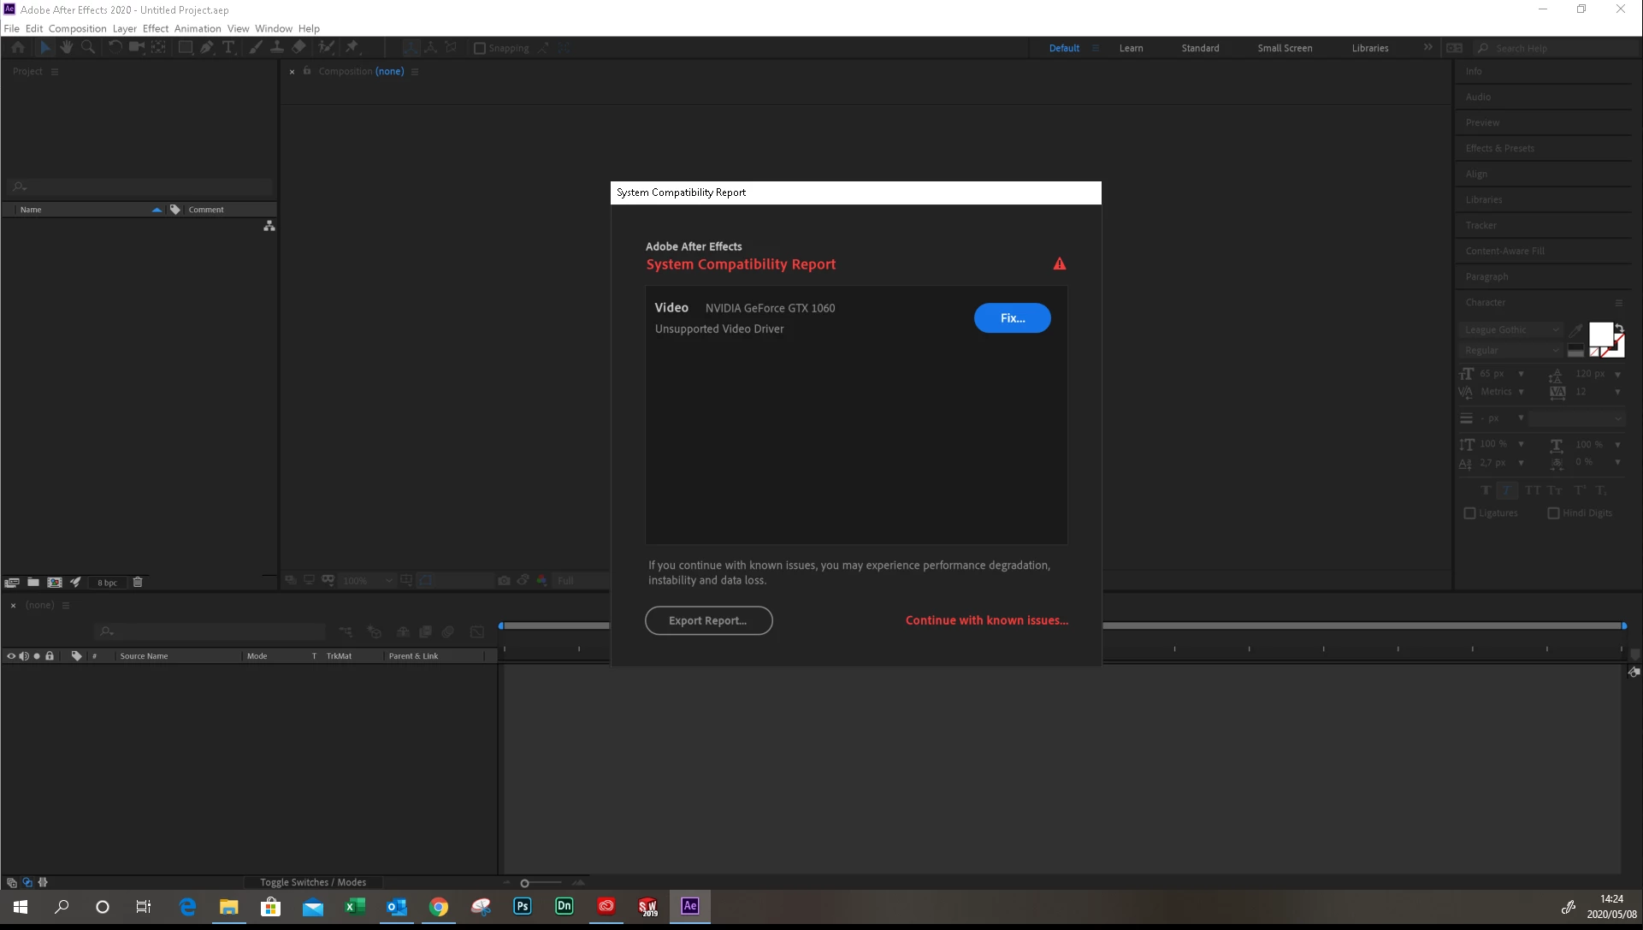1643x930 pixels.
Task: Select the Puppet Pin tool
Action: pos(352,47)
